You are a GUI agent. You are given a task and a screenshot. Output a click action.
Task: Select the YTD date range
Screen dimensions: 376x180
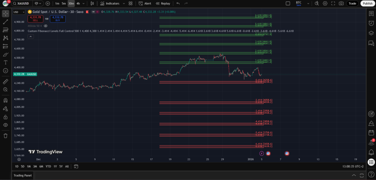click(48, 166)
